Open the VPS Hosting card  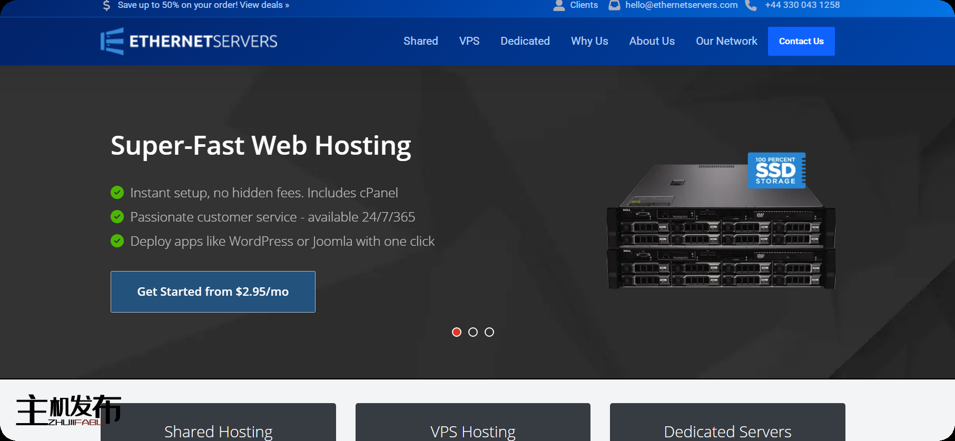pyautogui.click(x=473, y=422)
